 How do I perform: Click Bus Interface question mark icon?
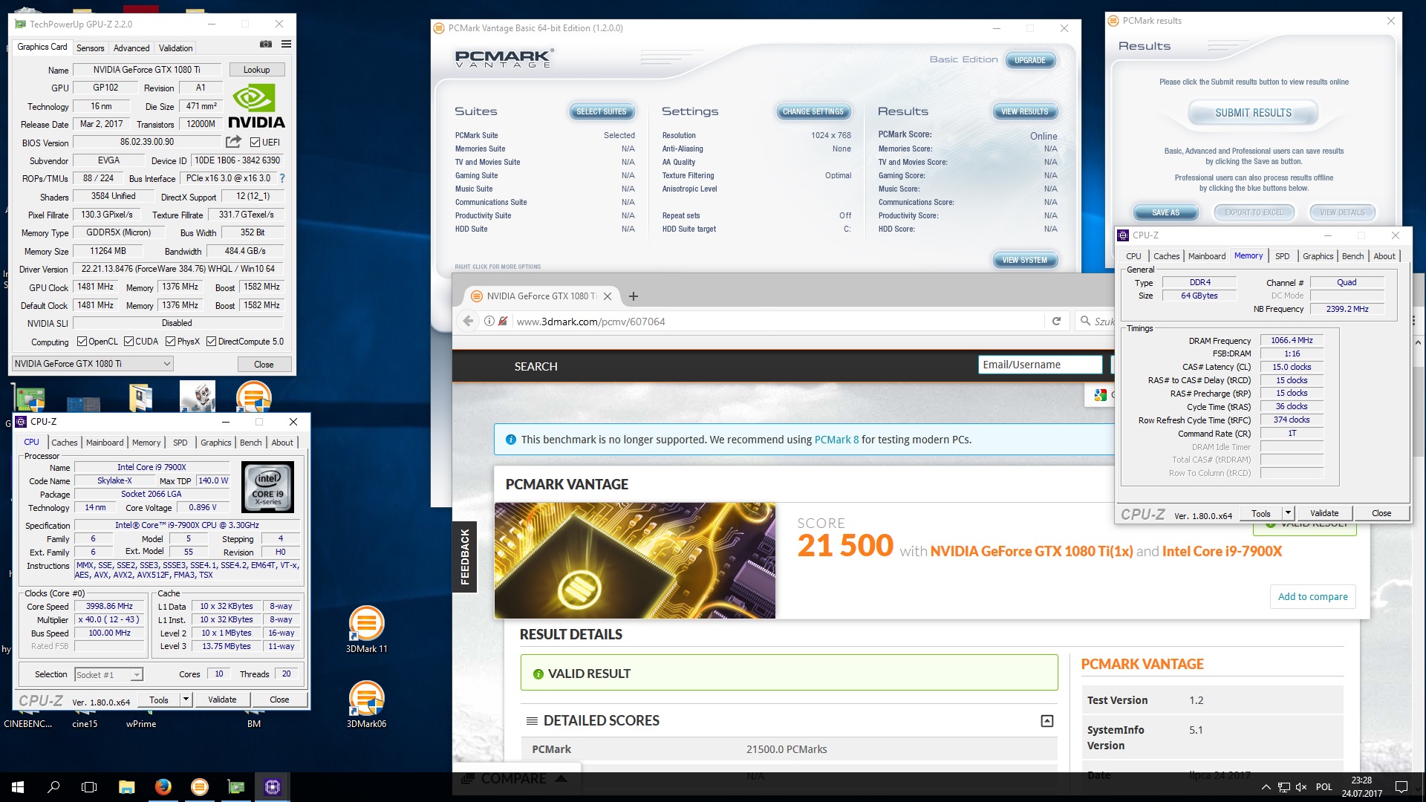(282, 178)
